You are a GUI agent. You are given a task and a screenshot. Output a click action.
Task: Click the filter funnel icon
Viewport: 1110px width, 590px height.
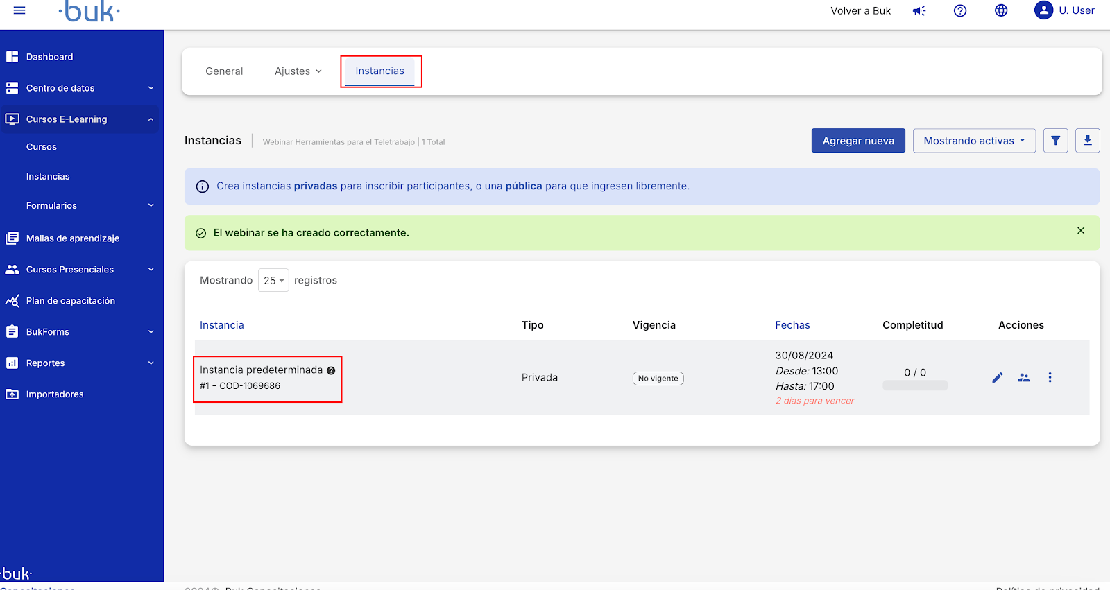click(x=1055, y=141)
